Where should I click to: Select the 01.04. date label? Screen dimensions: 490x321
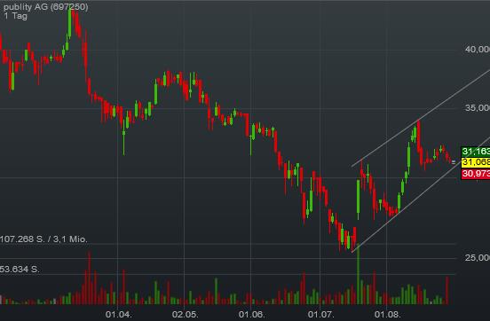click(118, 314)
